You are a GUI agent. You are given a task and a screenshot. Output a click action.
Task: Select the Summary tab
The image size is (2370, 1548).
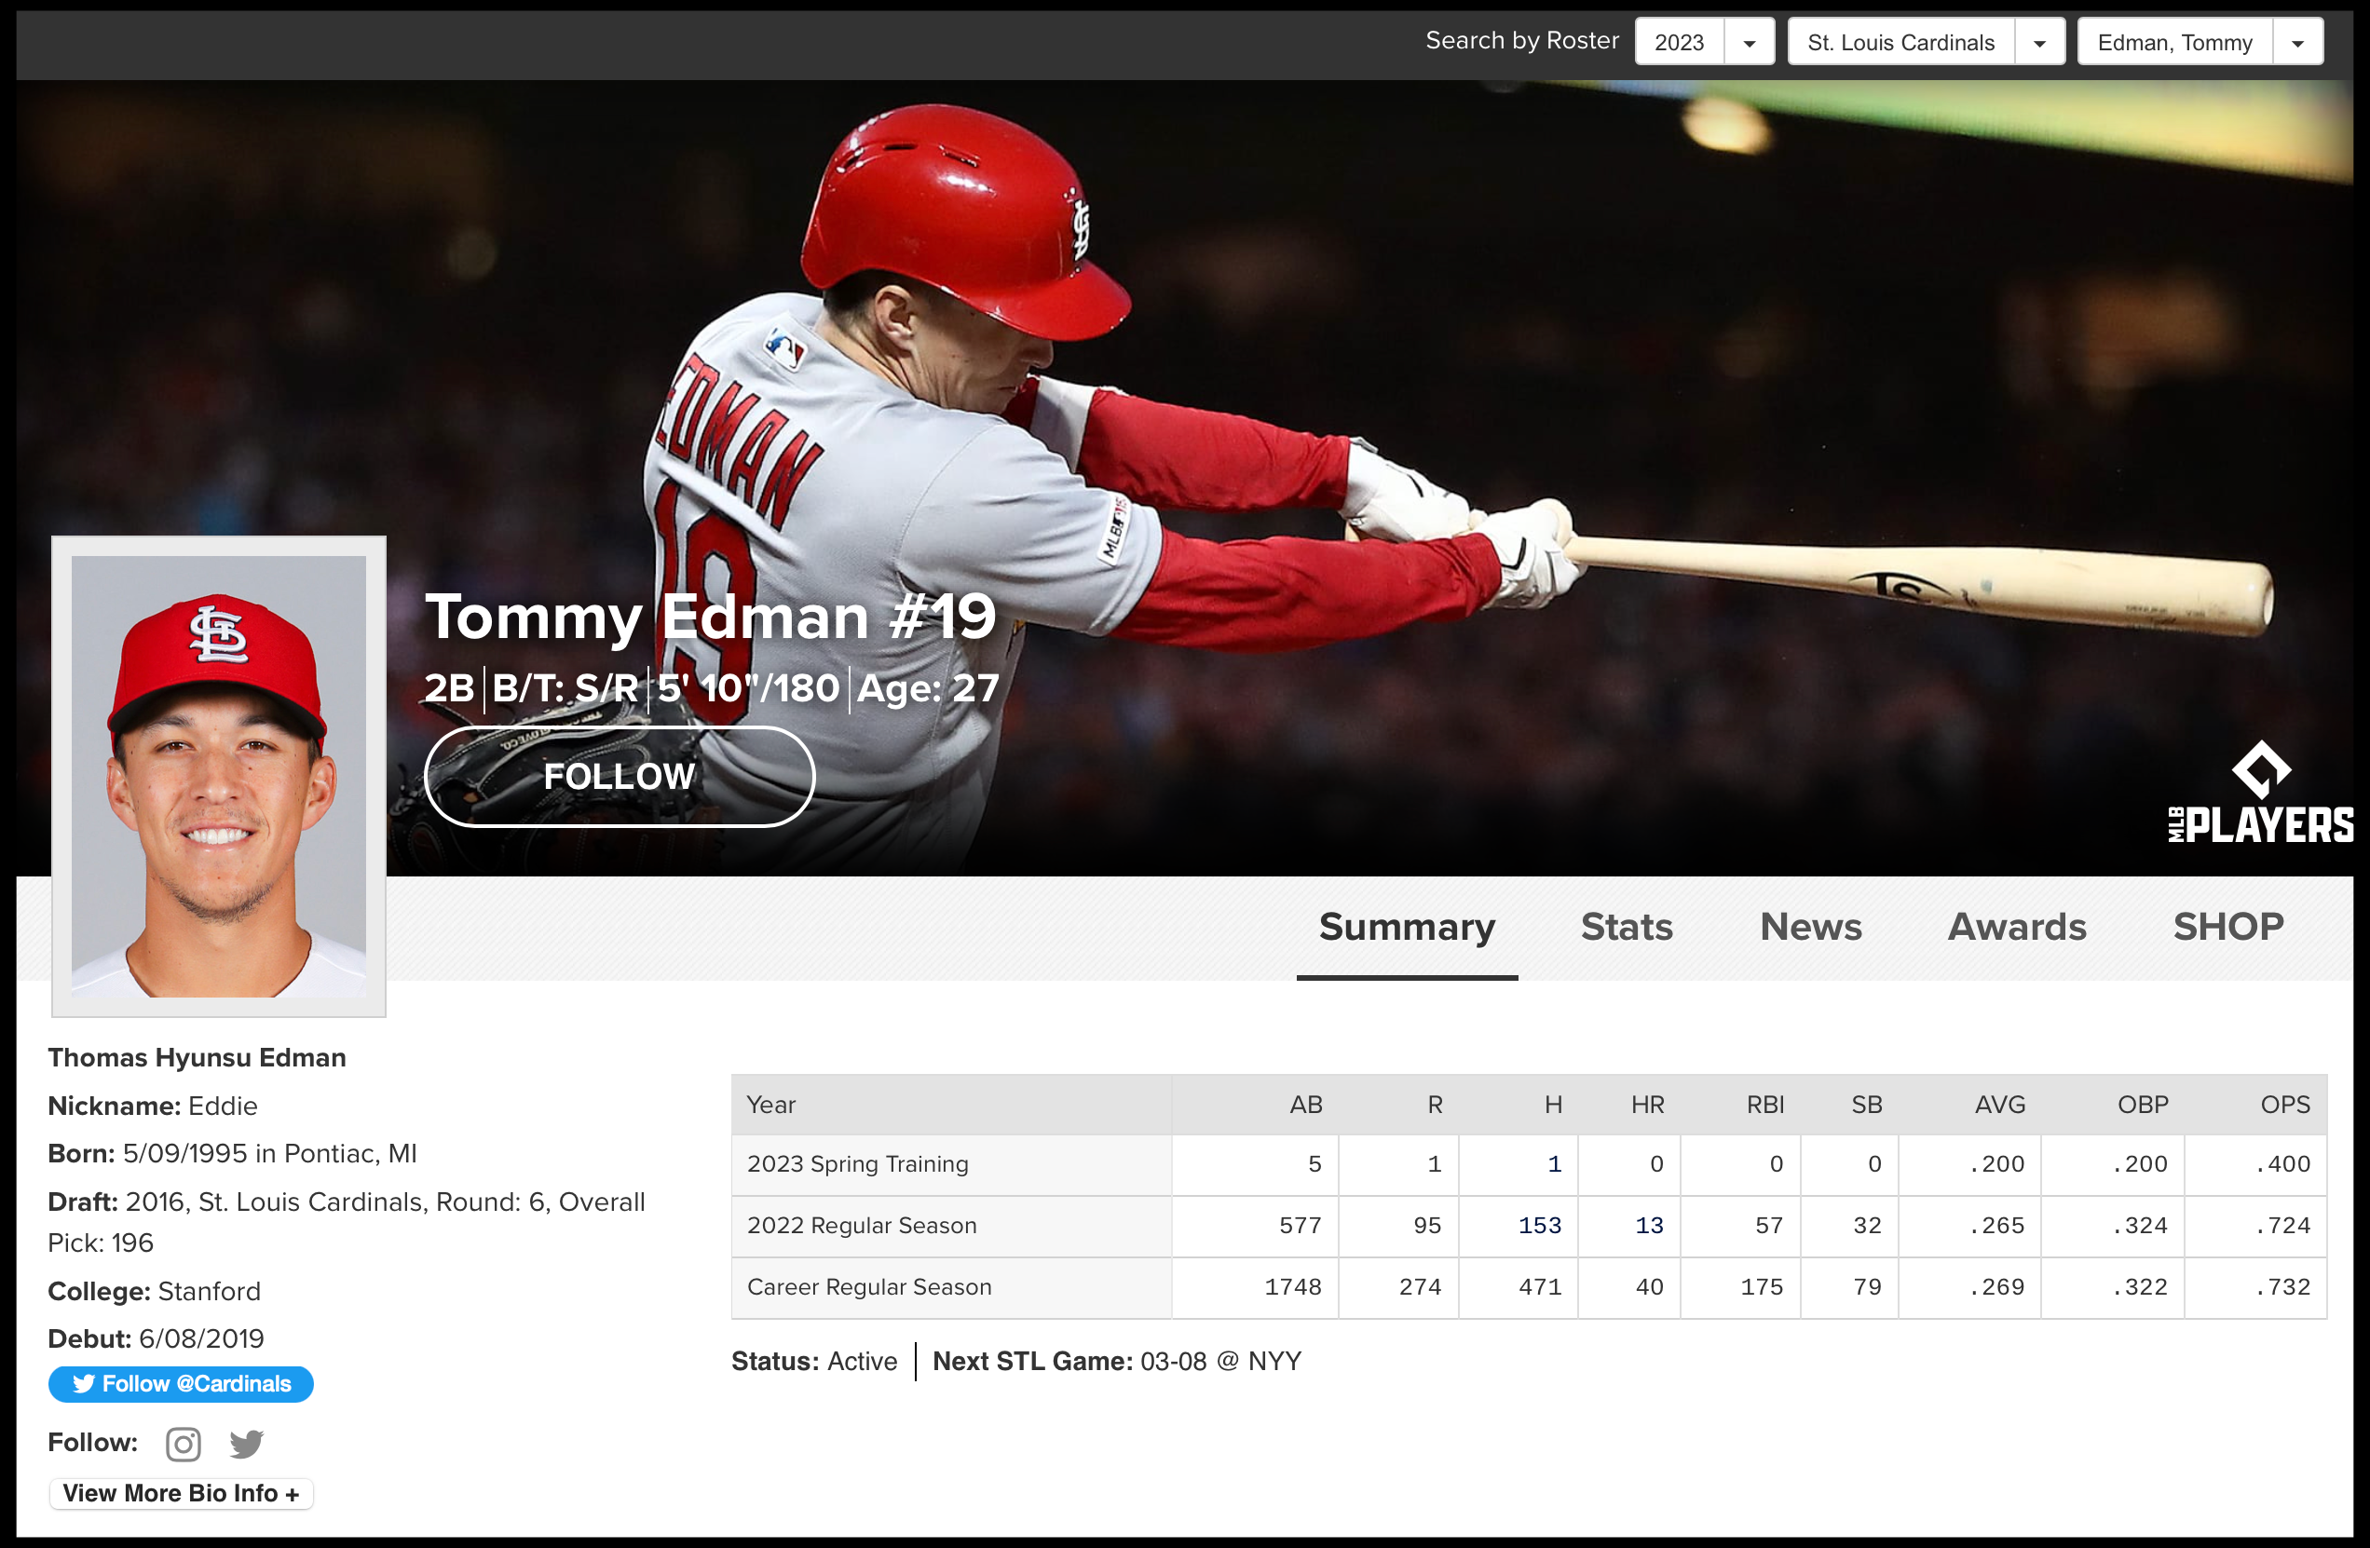[1406, 927]
